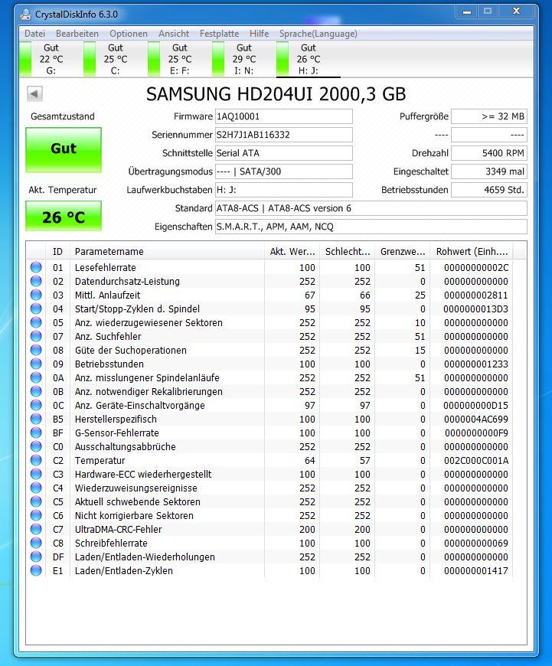Open the Datei menu
The width and height of the screenshot is (552, 666).
tap(35, 34)
